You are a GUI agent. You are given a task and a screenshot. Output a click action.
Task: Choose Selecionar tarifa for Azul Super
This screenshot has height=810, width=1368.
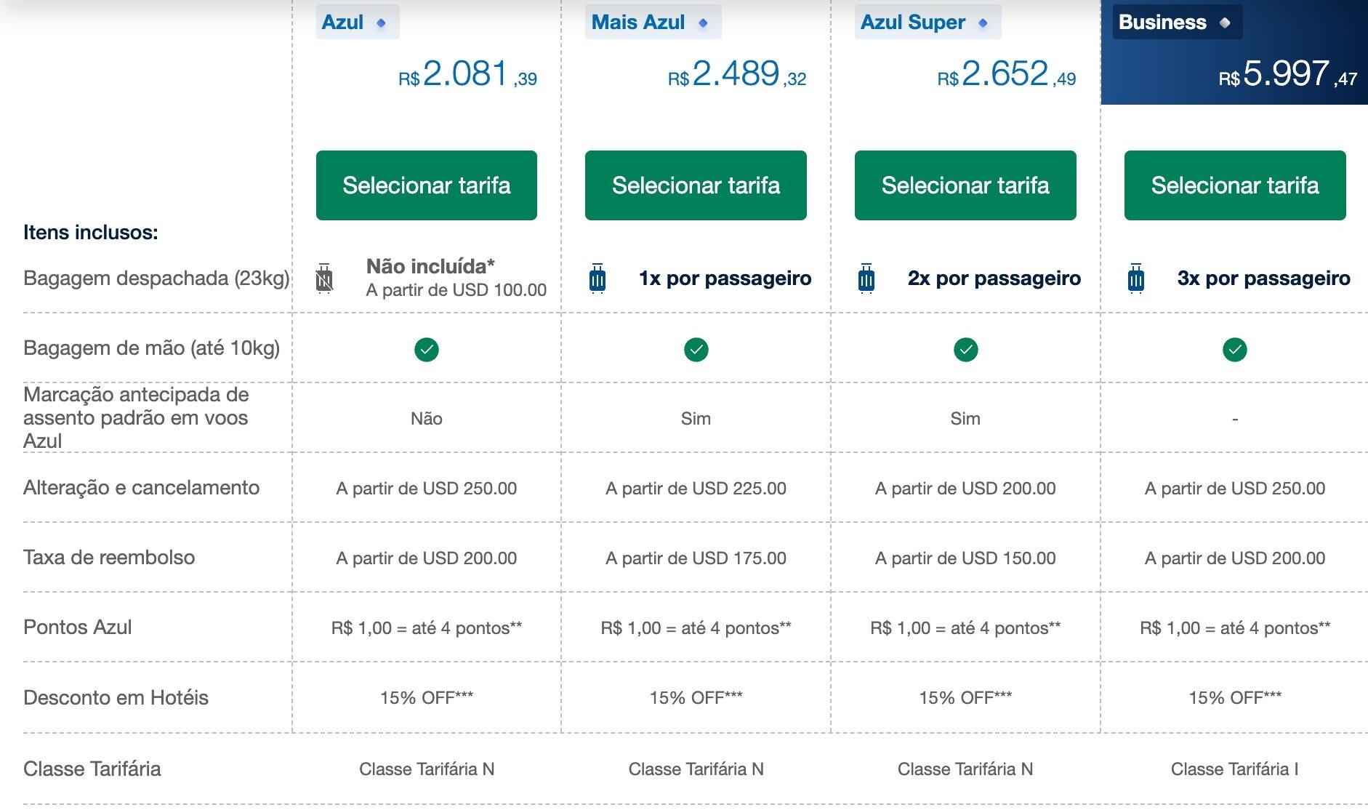click(965, 185)
